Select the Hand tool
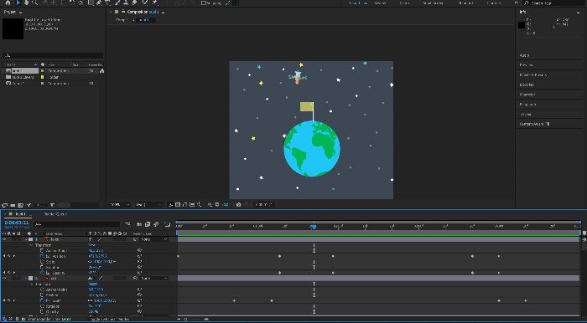Screen dimensions: 587x323 [x=27, y=3]
